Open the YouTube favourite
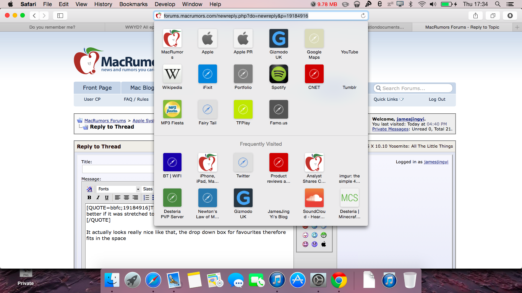Screen dimensions: 522x293 point(350,52)
